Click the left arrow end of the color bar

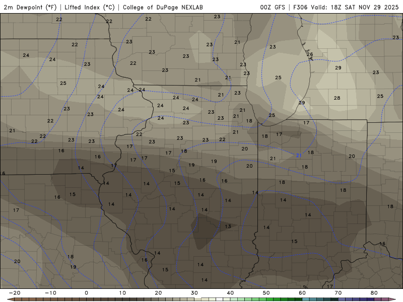coord(10,299)
